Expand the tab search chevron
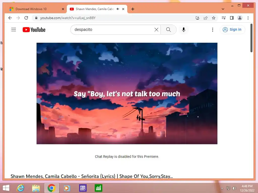This screenshot has width=258, height=193. [x=223, y=9]
